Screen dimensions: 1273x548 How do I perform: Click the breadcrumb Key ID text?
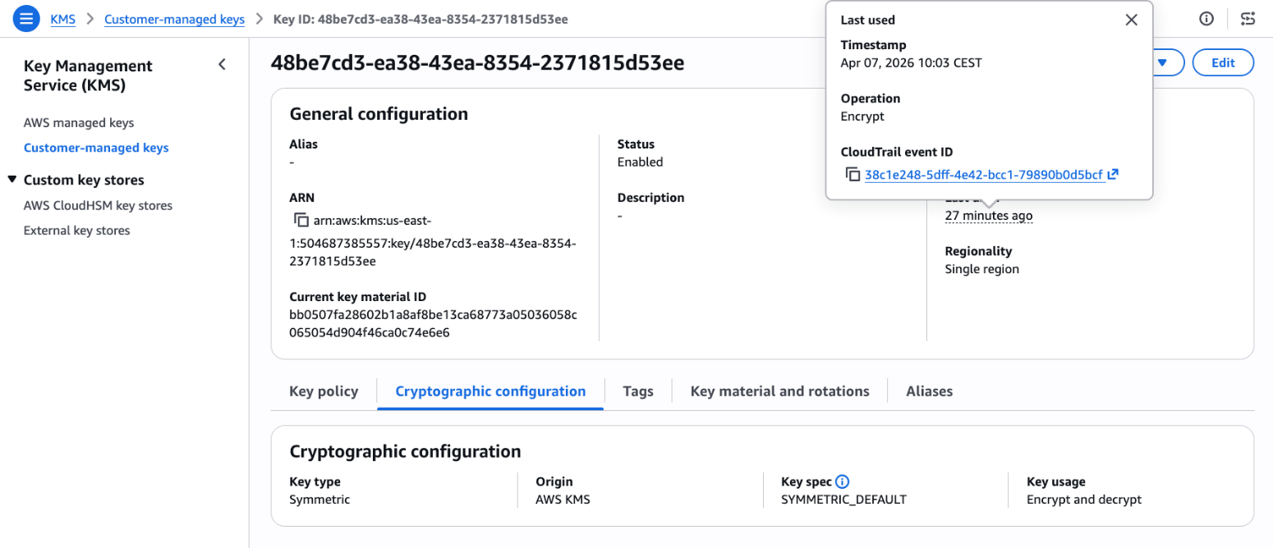coord(421,19)
